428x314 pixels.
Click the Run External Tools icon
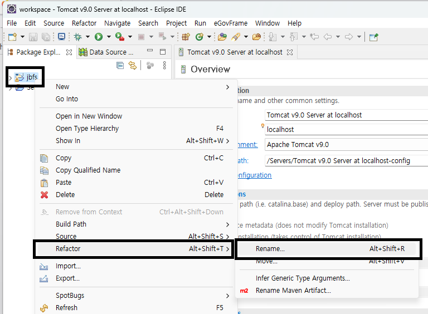(120, 37)
